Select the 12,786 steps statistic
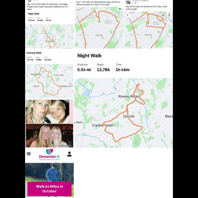 pos(103,70)
